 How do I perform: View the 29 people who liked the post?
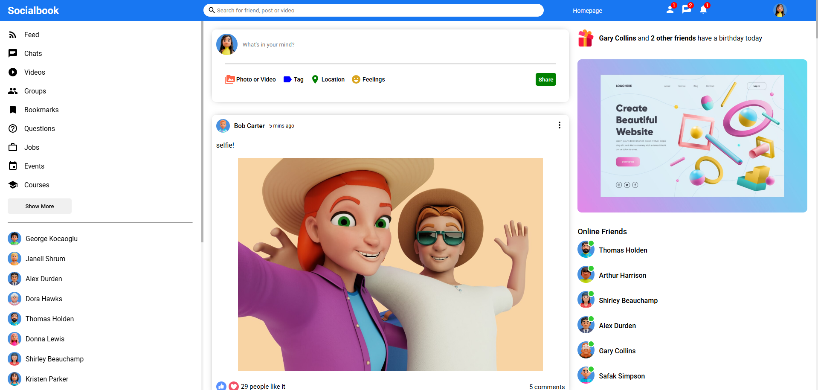coord(263,386)
